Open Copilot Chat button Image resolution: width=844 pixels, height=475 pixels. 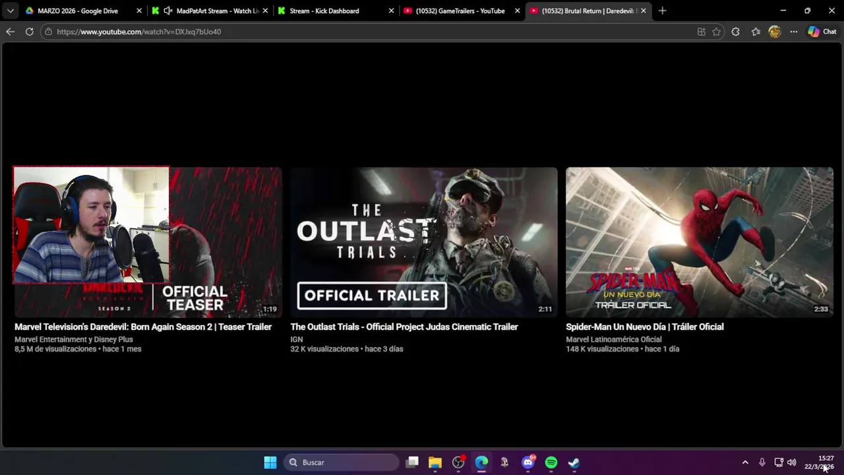pyautogui.click(x=822, y=32)
